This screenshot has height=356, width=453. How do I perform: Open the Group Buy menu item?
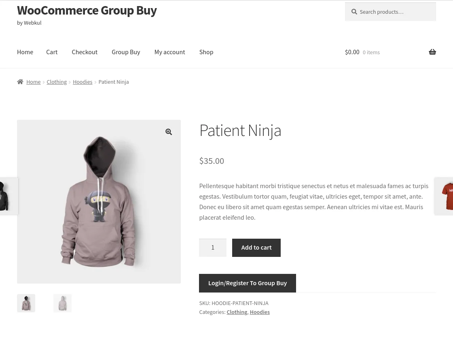click(x=126, y=52)
